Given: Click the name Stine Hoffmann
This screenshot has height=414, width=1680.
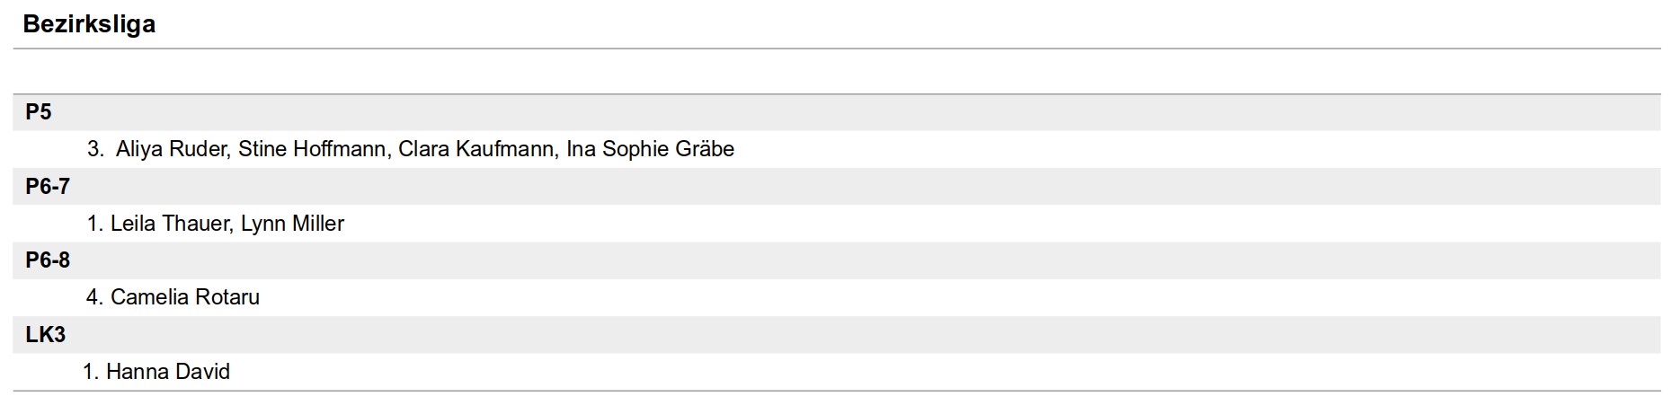Looking at the screenshot, I should tap(311, 149).
